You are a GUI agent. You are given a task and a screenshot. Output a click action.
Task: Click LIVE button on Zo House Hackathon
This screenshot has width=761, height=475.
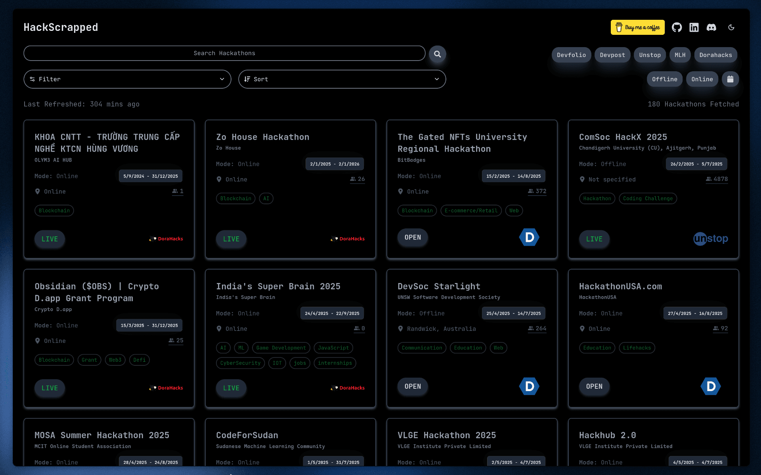[x=231, y=239]
